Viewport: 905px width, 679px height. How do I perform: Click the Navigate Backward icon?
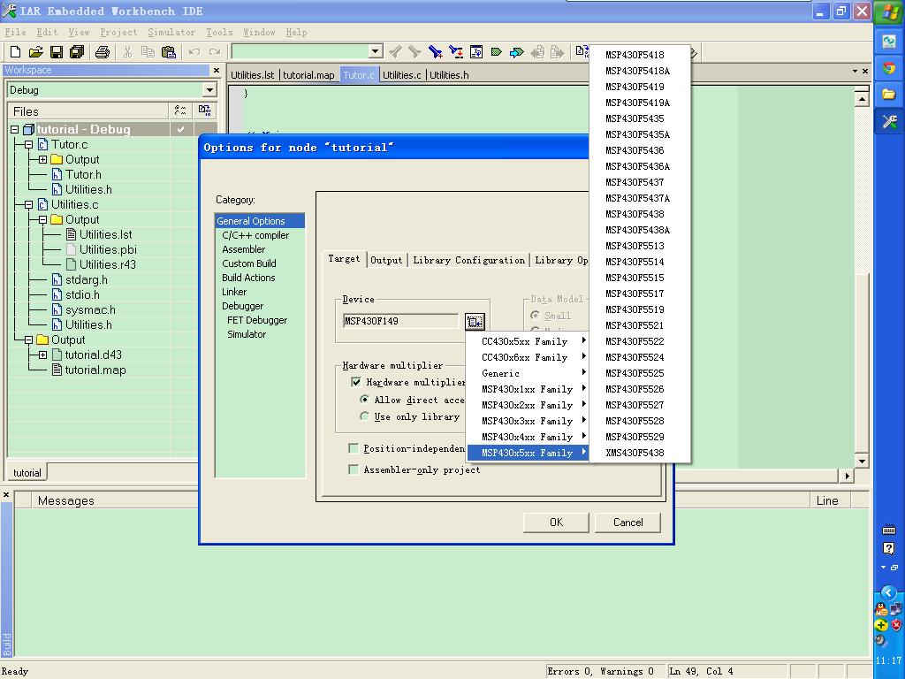point(537,52)
